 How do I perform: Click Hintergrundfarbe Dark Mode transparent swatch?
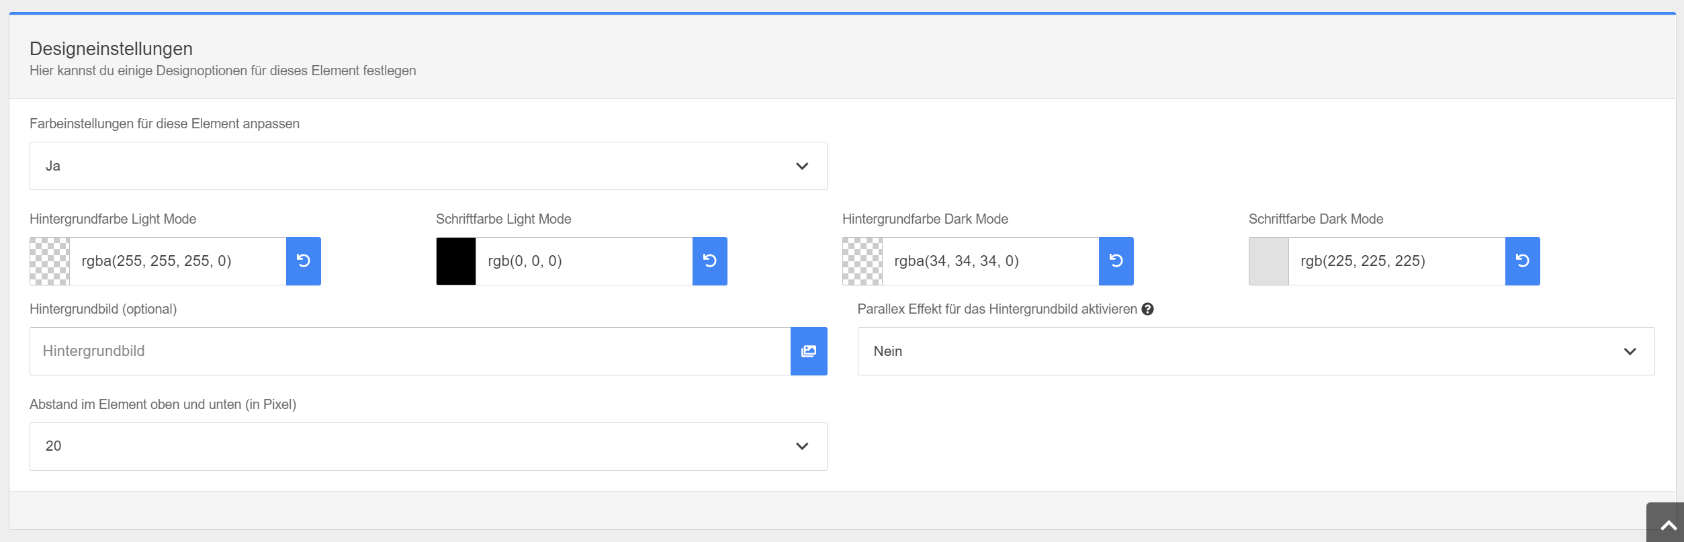click(x=862, y=261)
